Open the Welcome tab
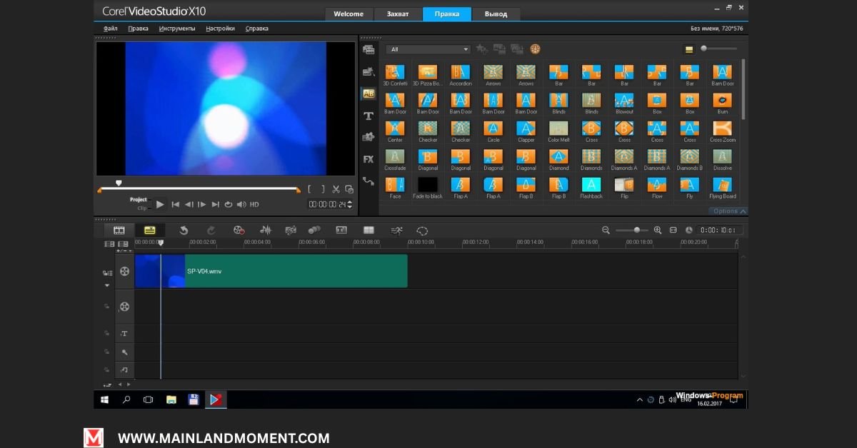 (349, 14)
